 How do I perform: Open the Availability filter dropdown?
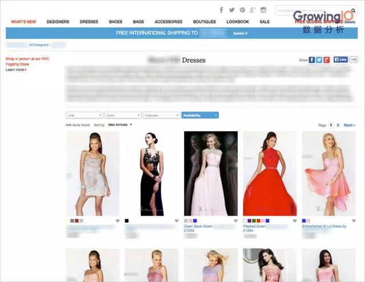click(x=200, y=115)
